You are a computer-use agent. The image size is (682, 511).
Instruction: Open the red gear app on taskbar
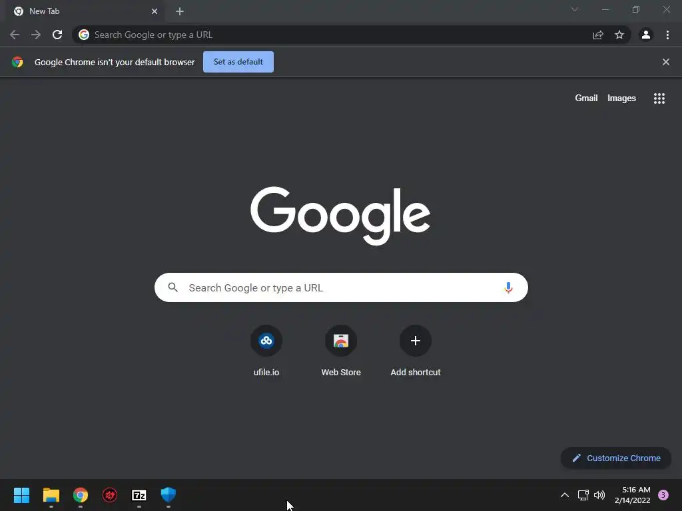tap(110, 495)
